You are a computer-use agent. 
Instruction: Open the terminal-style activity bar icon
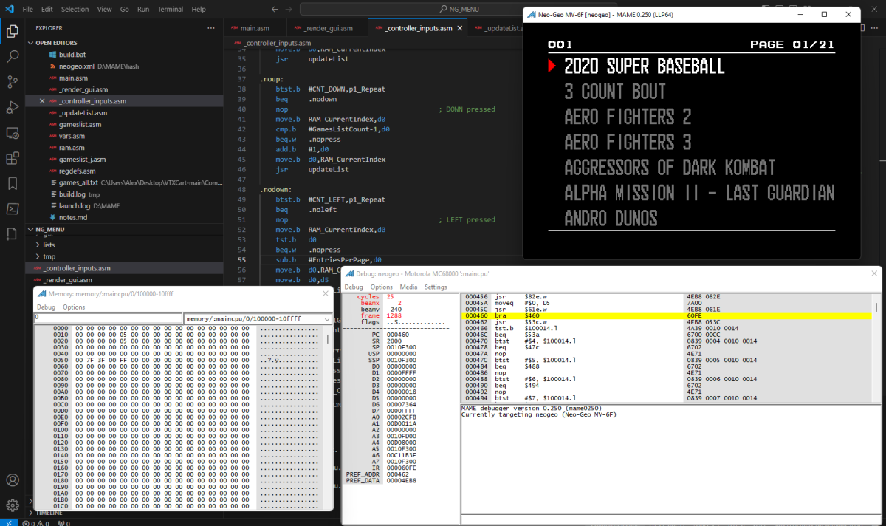[x=13, y=208]
